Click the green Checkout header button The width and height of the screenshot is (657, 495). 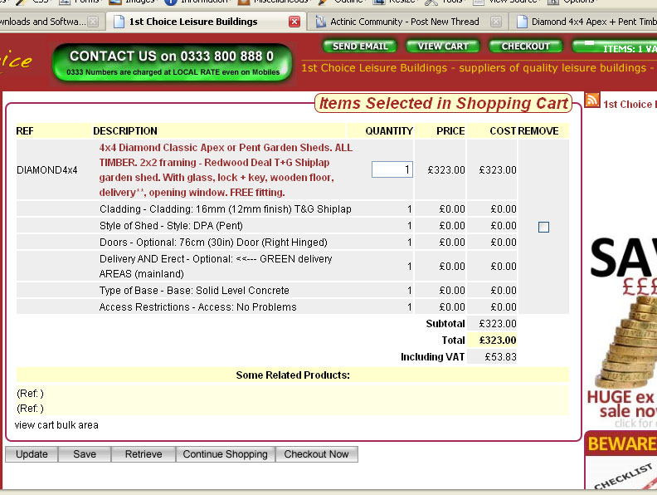[525, 47]
